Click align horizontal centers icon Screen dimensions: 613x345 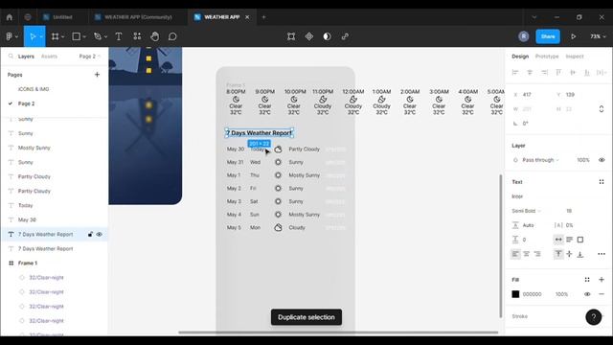(x=530, y=73)
